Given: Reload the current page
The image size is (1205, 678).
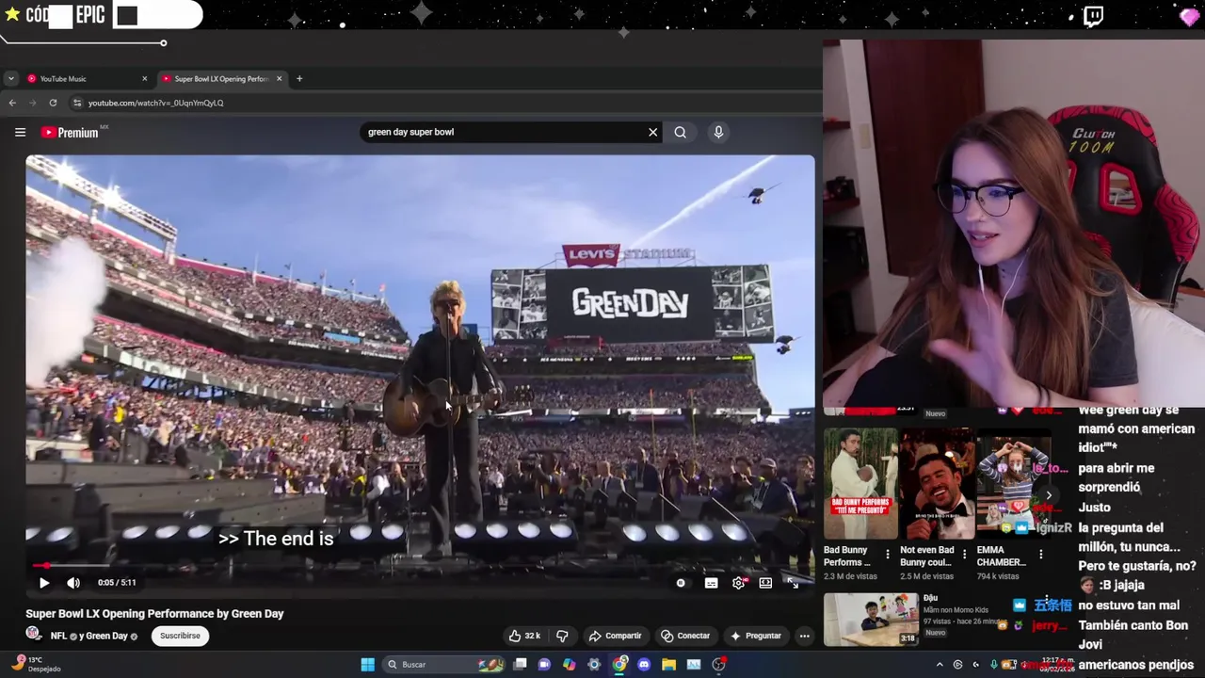Looking at the screenshot, I should pos(53,103).
